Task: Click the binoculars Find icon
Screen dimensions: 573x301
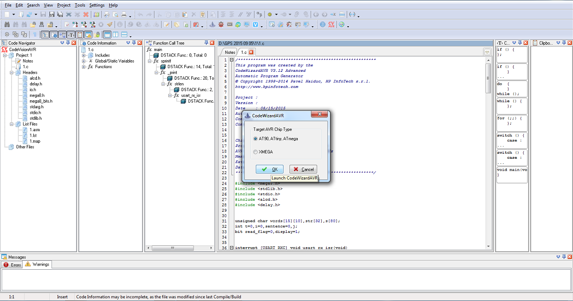Action: [x=7, y=24]
